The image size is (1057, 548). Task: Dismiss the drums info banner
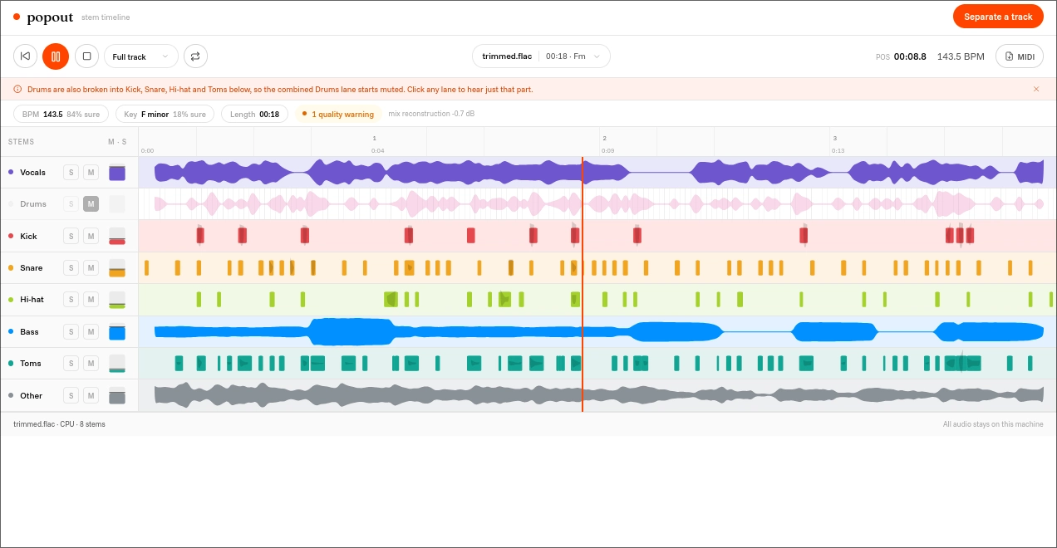(1036, 89)
